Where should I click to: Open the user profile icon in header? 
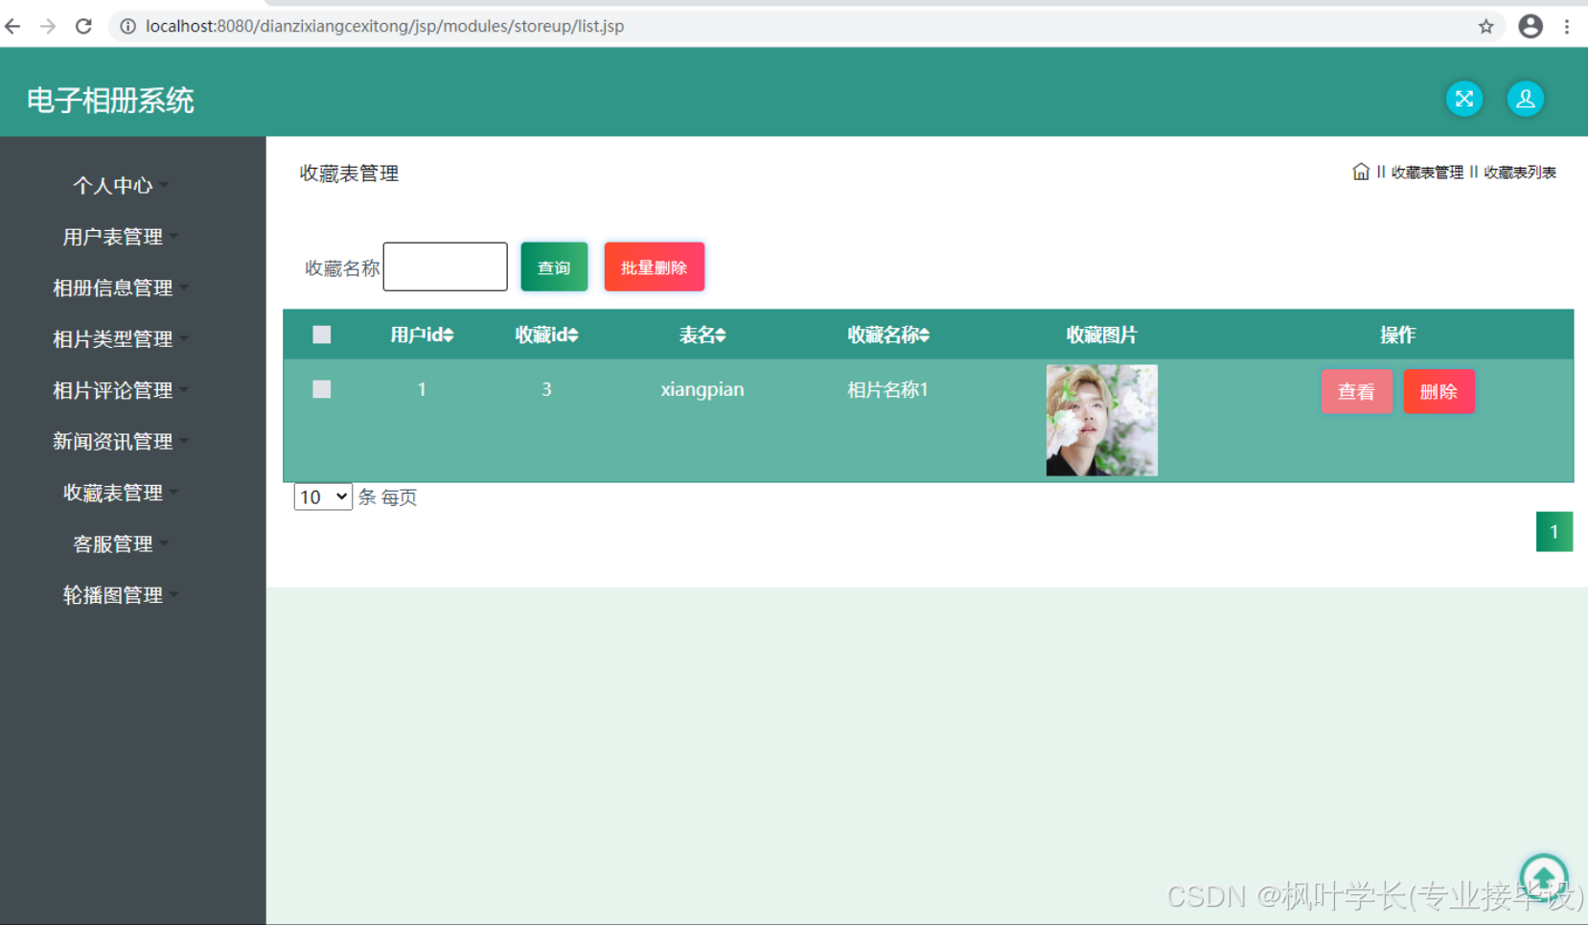point(1526,99)
